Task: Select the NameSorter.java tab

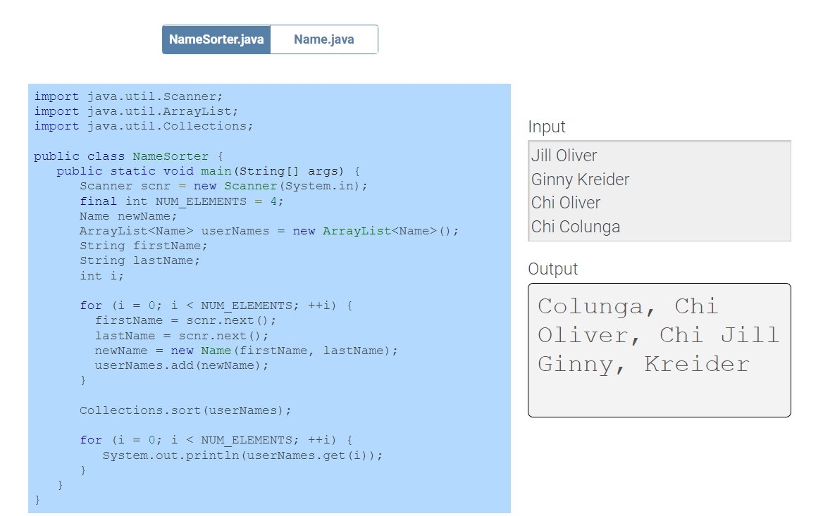Action: pyautogui.click(x=216, y=39)
